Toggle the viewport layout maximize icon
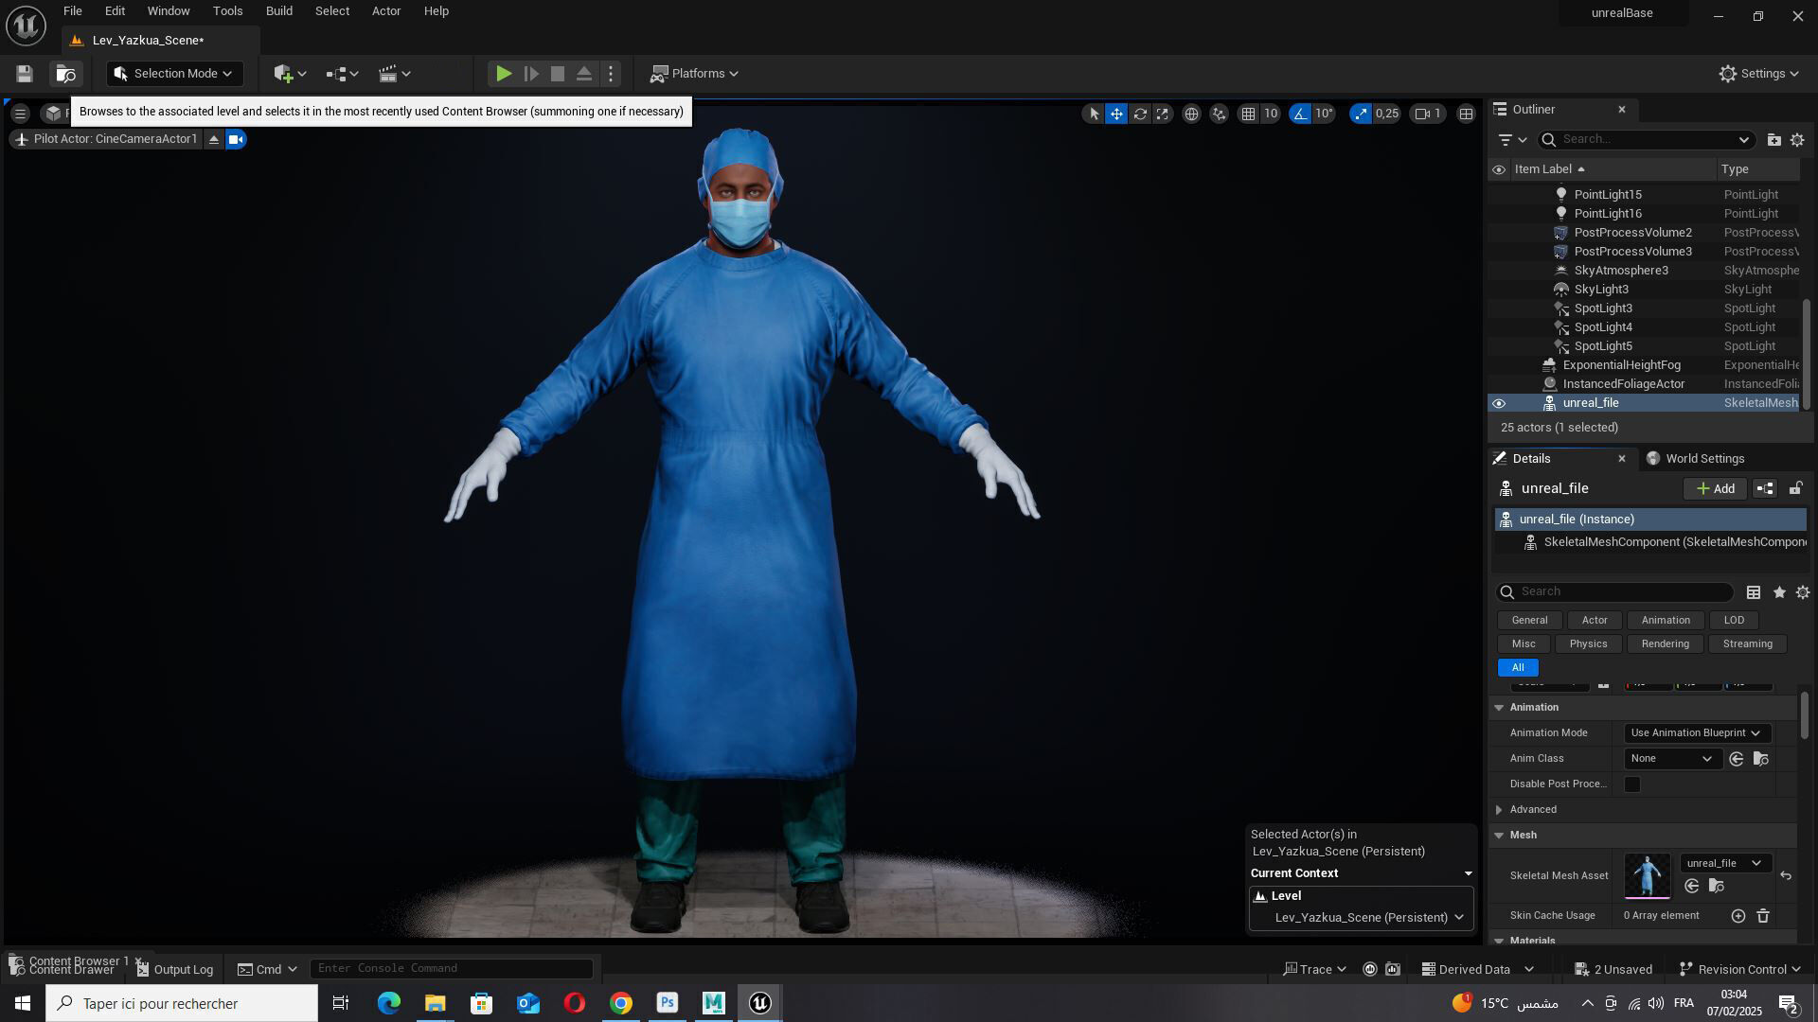Screen dimensions: 1818x1022 tap(1466, 114)
